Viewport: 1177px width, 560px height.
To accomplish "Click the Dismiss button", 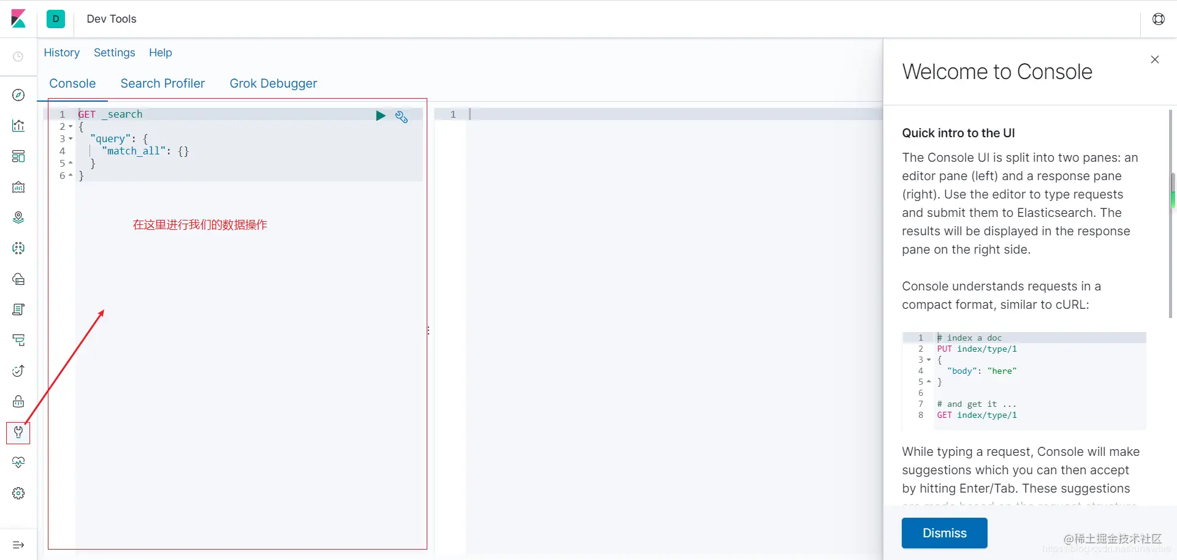I will tap(944, 533).
